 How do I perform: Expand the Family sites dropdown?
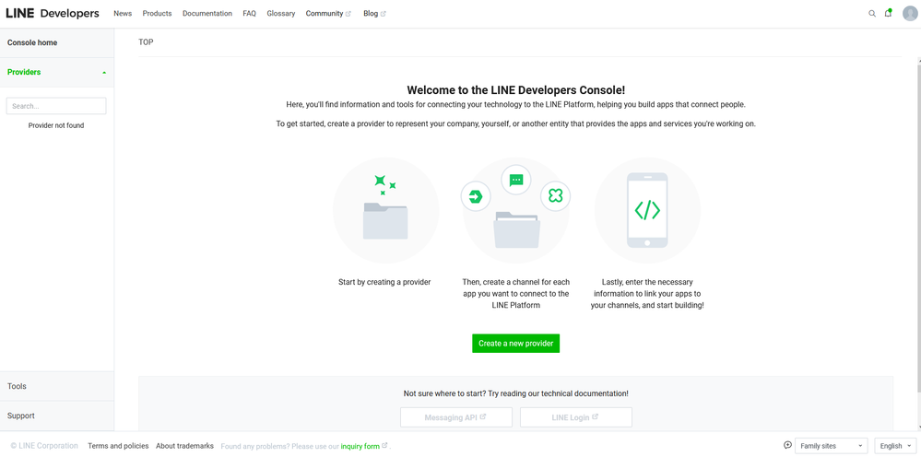click(832, 446)
